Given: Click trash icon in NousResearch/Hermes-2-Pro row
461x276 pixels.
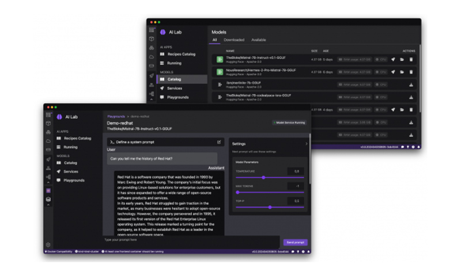Looking at the screenshot, I should [411, 72].
